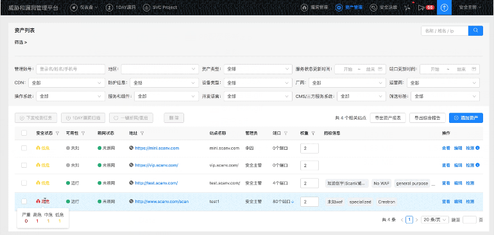Open filter funnel on 安全状态 column
The width and height of the screenshot is (494, 235).
(57, 133)
